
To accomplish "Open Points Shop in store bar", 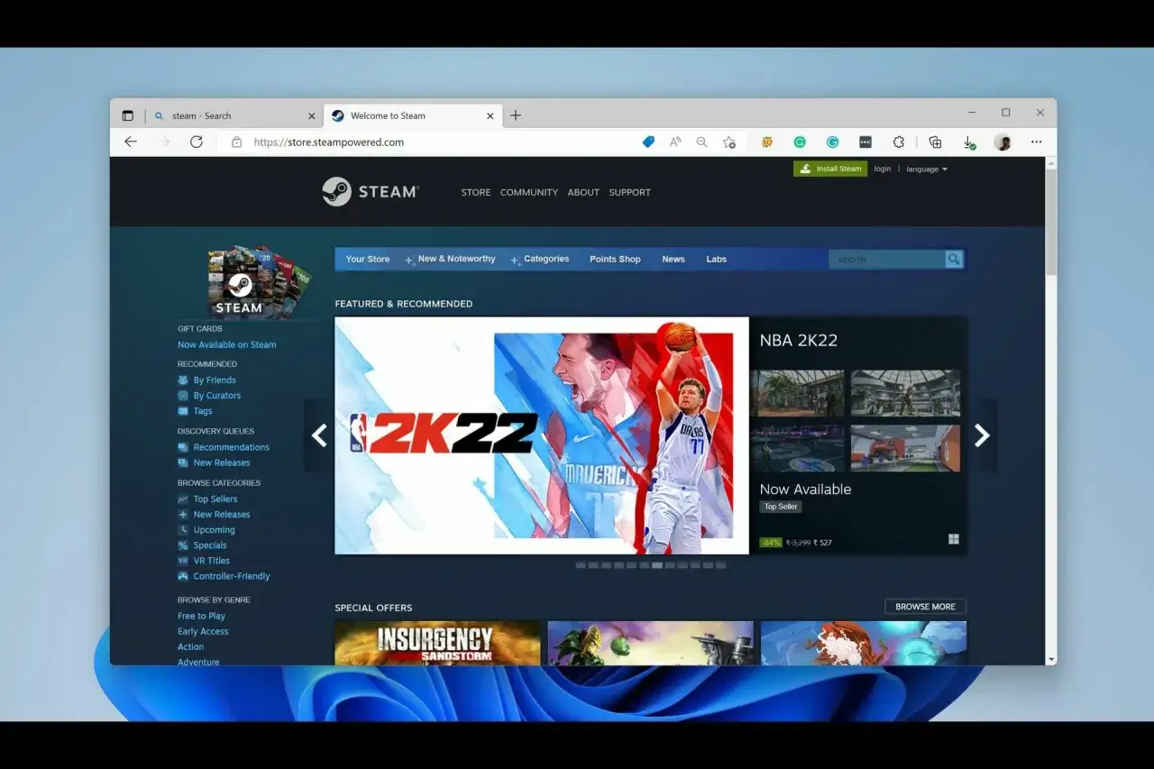I will pos(615,259).
